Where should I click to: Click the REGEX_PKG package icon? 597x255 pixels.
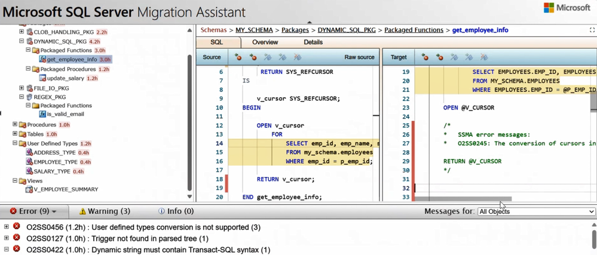30,97
